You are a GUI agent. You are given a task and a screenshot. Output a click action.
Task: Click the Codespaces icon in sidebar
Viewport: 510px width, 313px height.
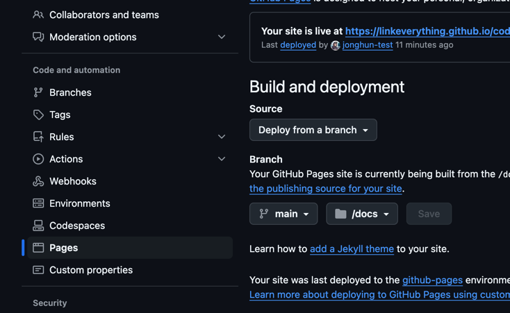(x=38, y=226)
